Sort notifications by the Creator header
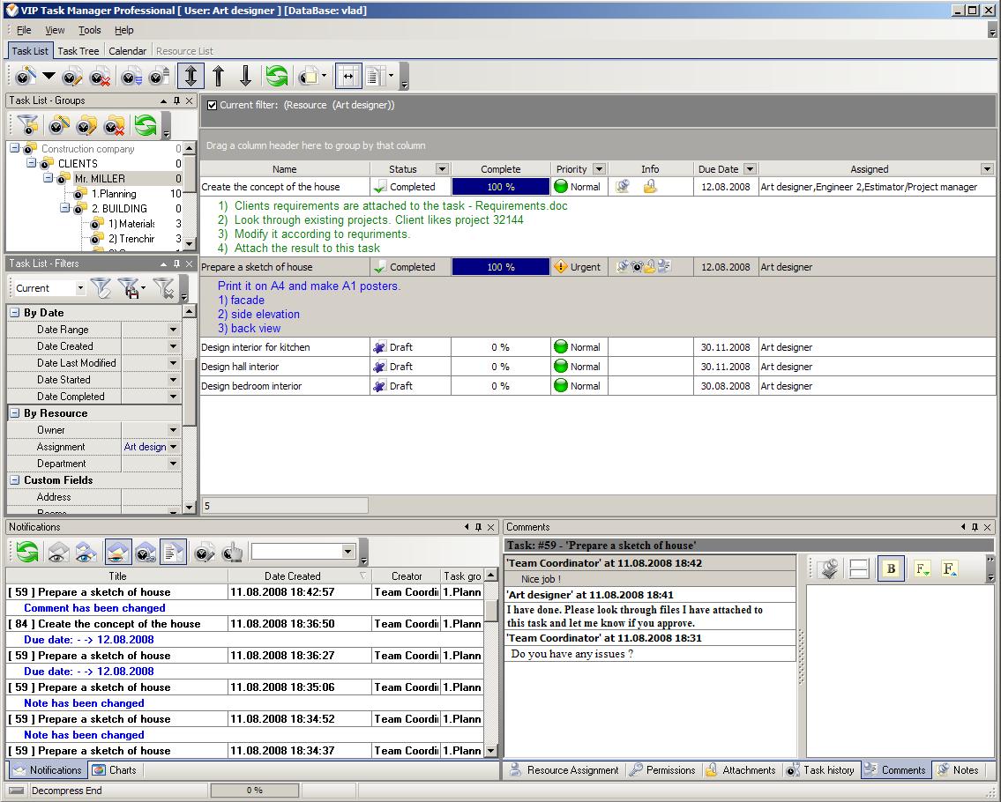This screenshot has width=1001, height=802. (406, 576)
